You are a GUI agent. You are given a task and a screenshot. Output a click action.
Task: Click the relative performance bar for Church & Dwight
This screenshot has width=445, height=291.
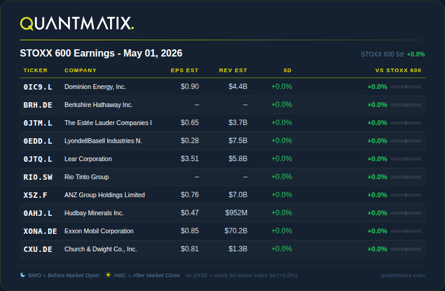(406, 250)
